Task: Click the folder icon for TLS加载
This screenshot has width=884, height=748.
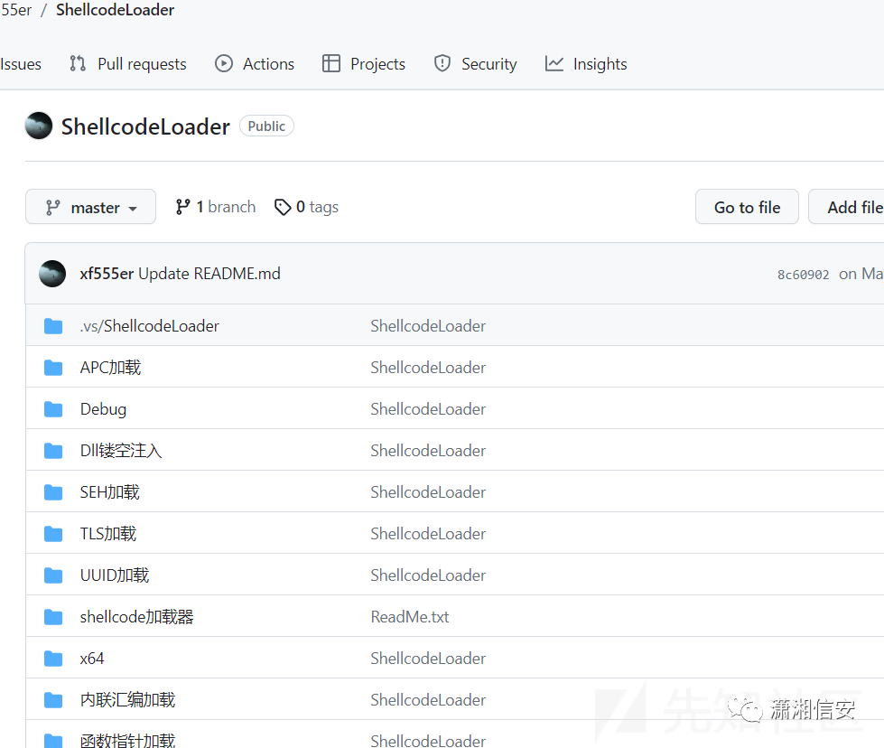Action: (53, 534)
